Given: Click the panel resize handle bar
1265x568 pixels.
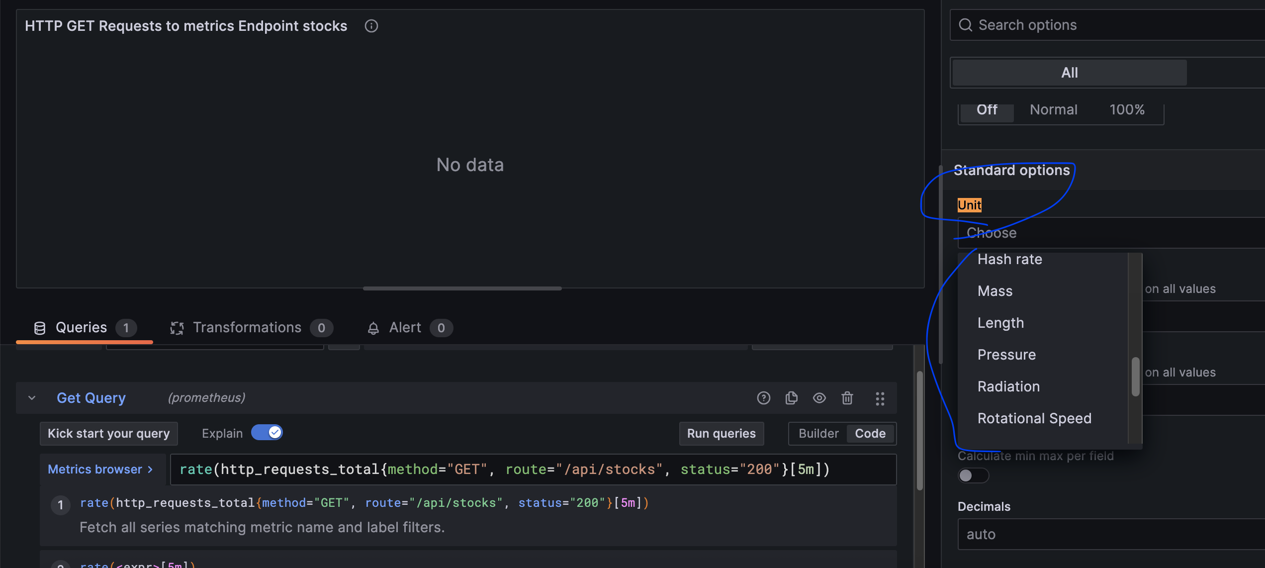Looking at the screenshot, I should click(462, 288).
